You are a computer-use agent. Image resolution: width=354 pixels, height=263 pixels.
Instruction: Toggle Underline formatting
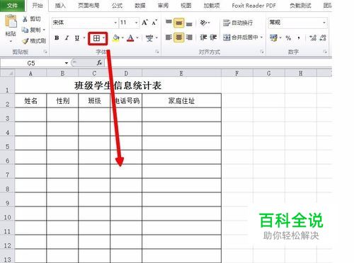pos(77,37)
